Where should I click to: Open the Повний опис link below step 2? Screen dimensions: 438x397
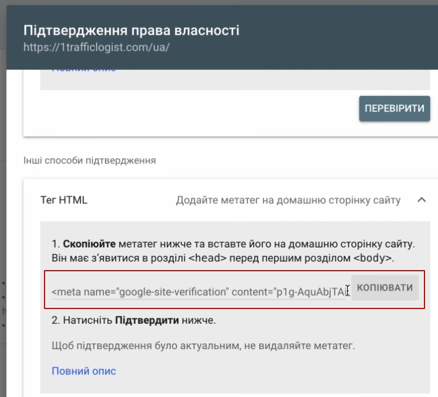[x=83, y=370]
